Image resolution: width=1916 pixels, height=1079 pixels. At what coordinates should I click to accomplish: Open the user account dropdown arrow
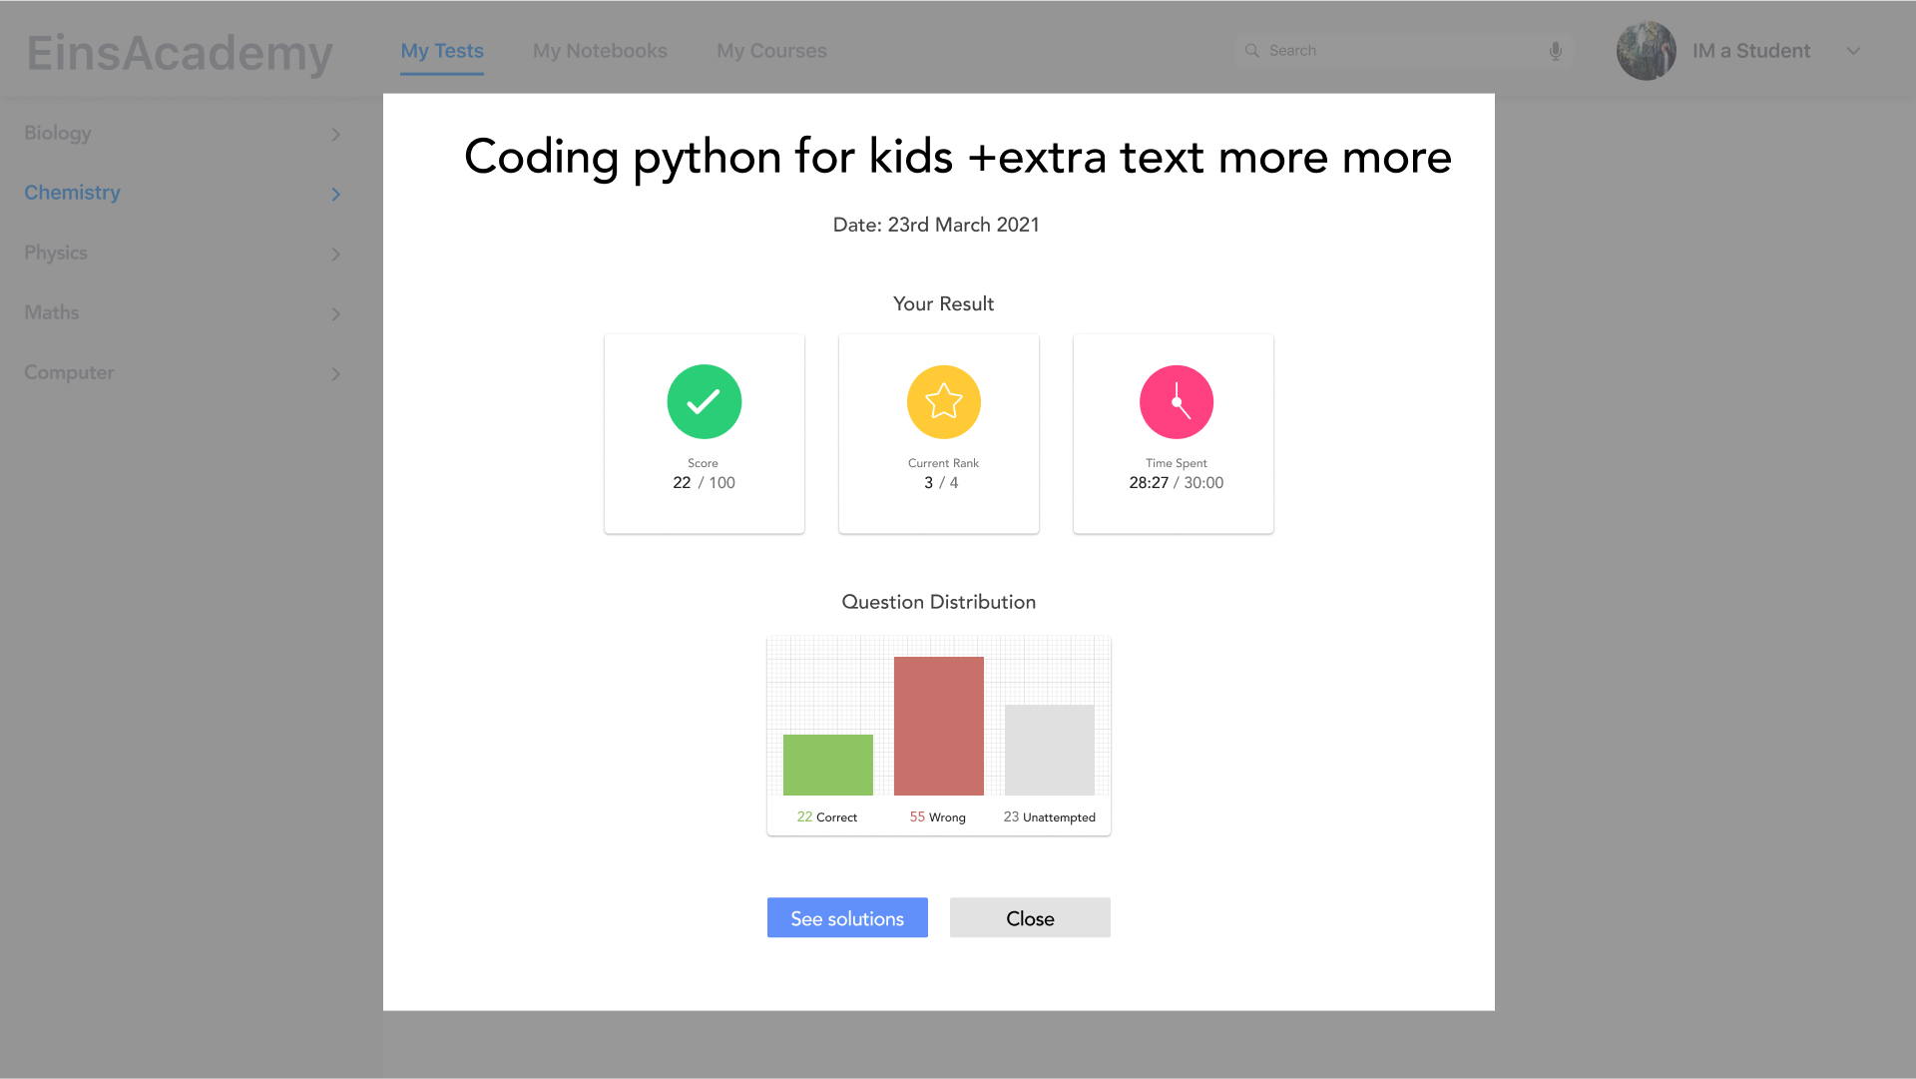tap(1853, 51)
